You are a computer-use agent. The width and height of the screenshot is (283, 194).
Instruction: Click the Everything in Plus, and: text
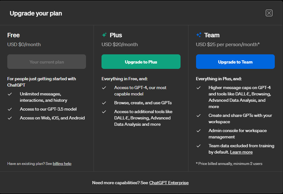[219, 79]
